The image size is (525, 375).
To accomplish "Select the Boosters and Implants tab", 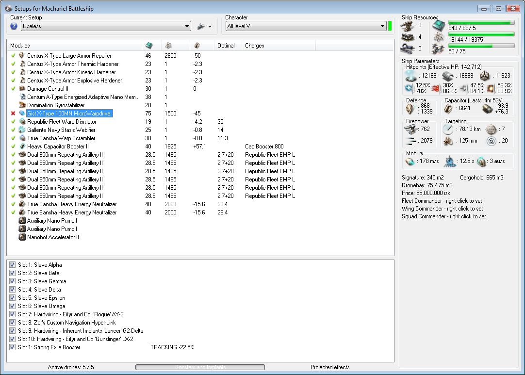I will 200,367.
